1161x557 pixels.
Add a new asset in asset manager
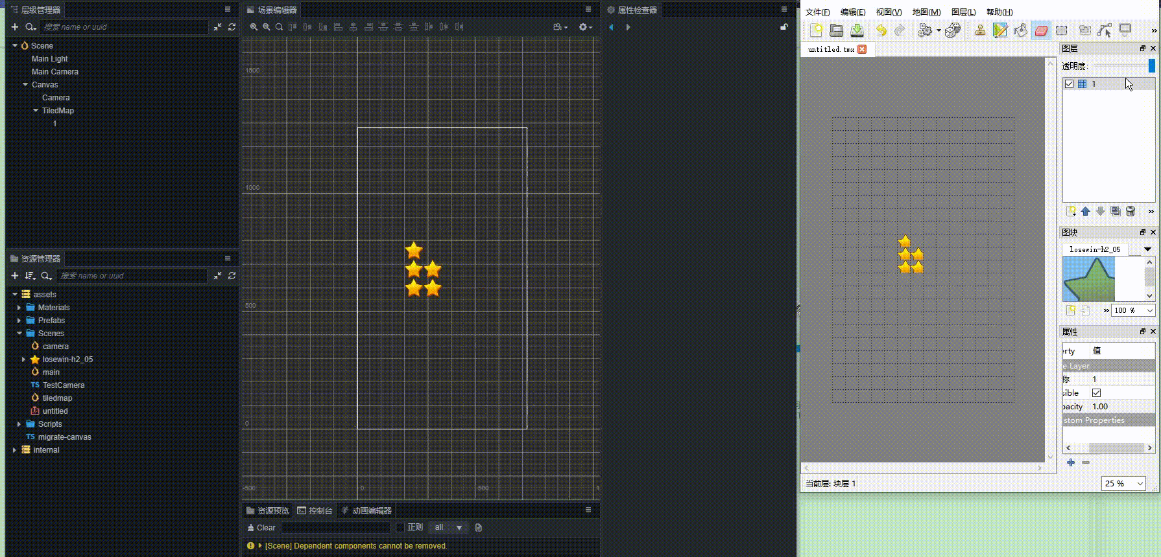[15, 275]
